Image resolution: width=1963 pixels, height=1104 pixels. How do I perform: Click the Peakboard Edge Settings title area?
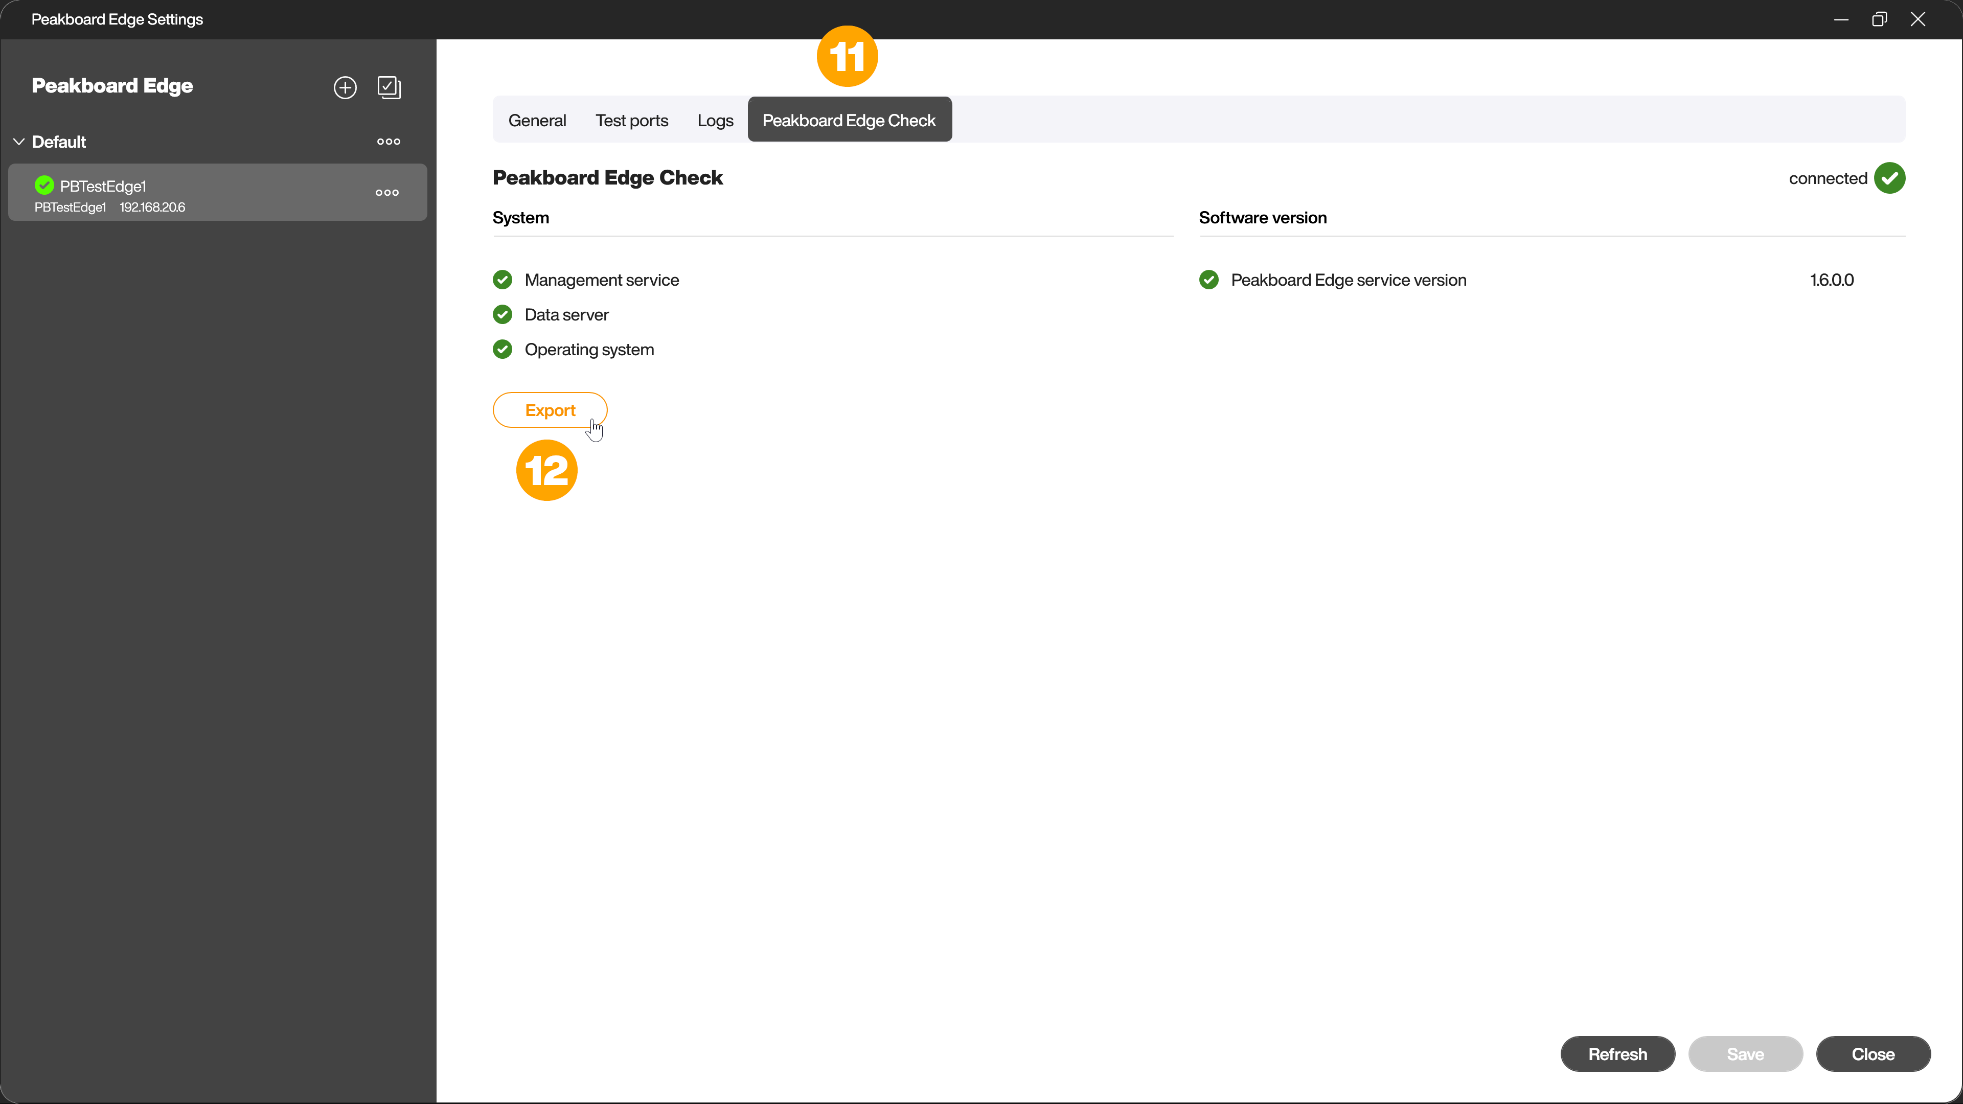(x=119, y=19)
